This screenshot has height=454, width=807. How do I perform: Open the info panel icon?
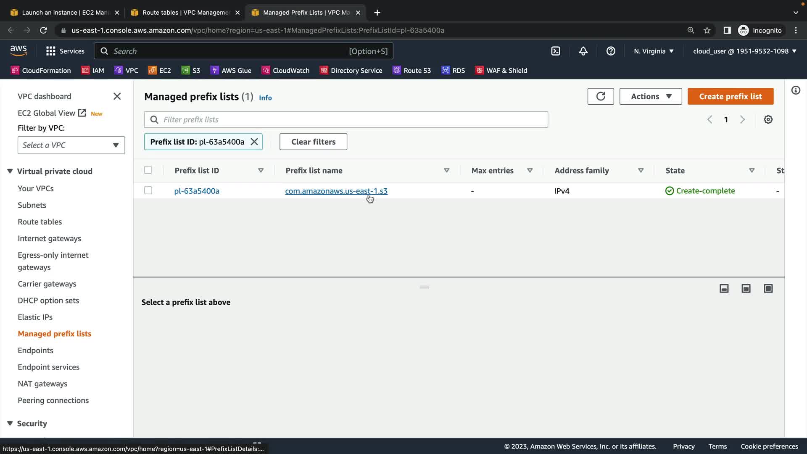796,90
